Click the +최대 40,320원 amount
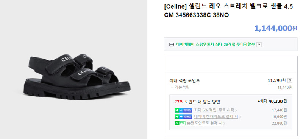The image size is (303, 139). click(x=272, y=101)
